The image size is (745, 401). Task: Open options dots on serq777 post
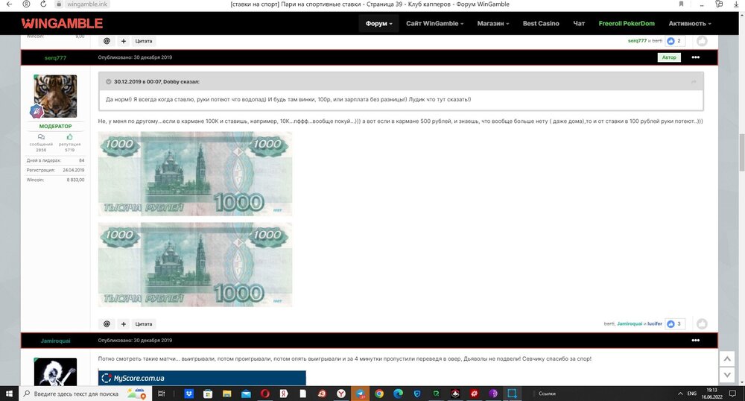click(x=696, y=57)
